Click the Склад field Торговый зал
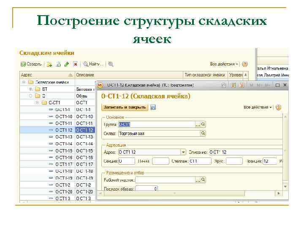304x228 pixels. pyautogui.click(x=159, y=133)
